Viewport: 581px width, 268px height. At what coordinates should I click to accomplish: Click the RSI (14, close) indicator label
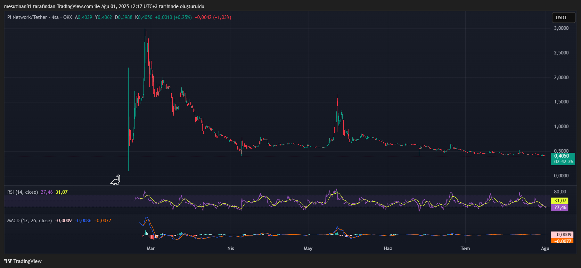[22, 192]
